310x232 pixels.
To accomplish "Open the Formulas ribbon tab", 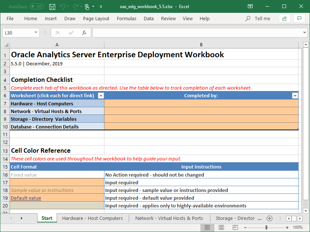I will [x=127, y=19].
